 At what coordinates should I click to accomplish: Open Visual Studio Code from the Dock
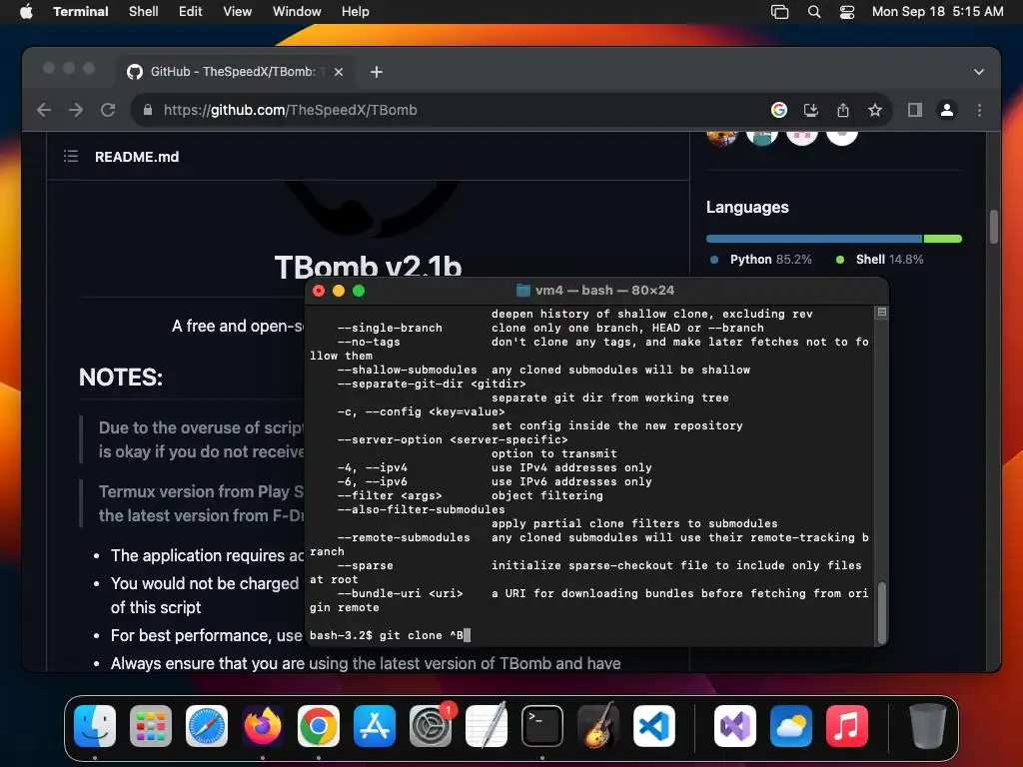tap(654, 726)
